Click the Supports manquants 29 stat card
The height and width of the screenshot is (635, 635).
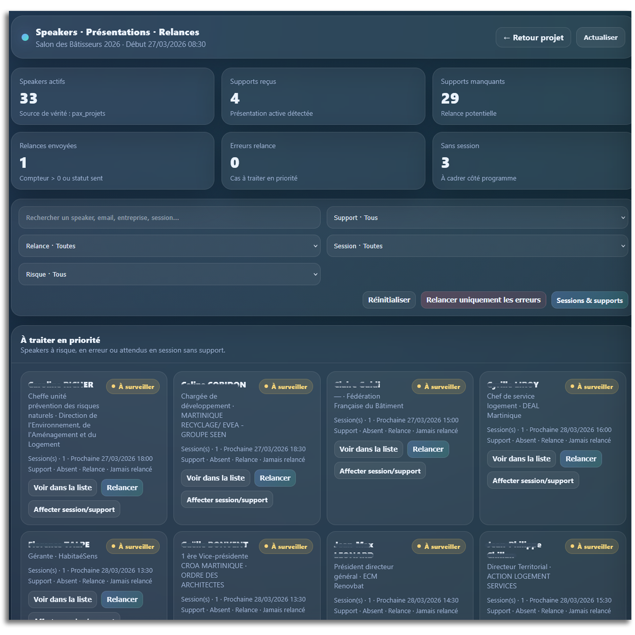[532, 97]
